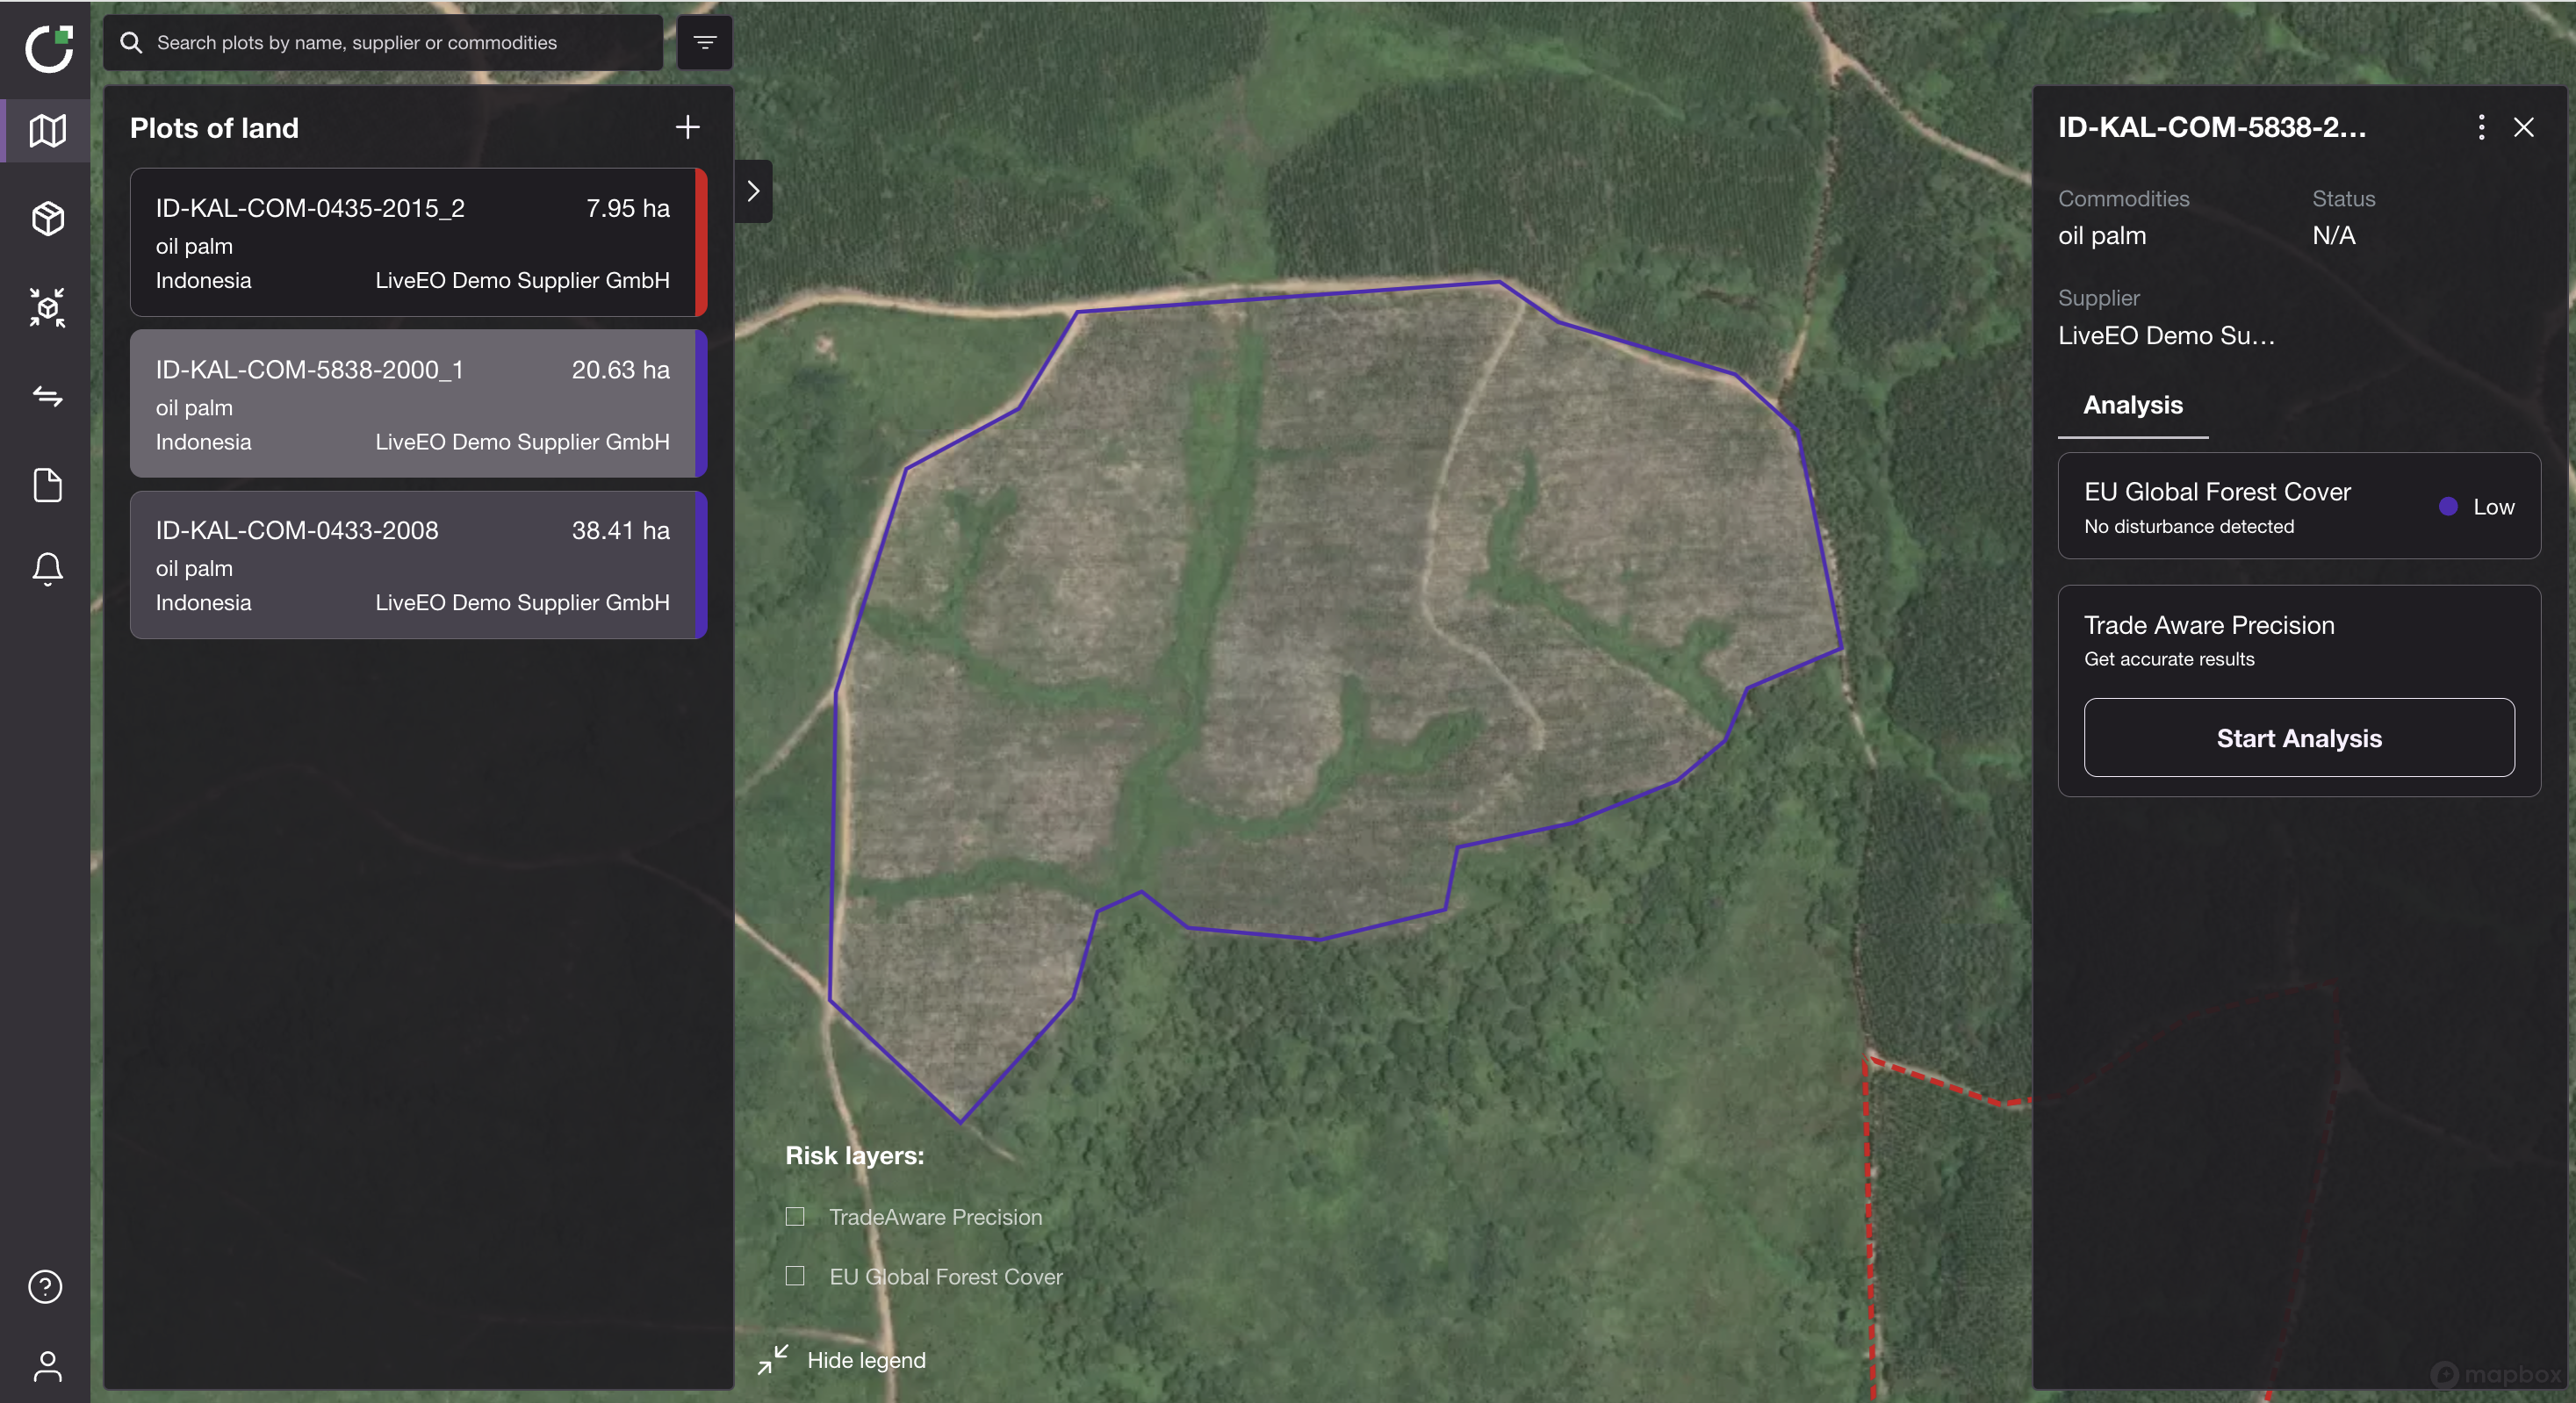Open notifications bell icon
The width and height of the screenshot is (2576, 1403).
click(47, 568)
